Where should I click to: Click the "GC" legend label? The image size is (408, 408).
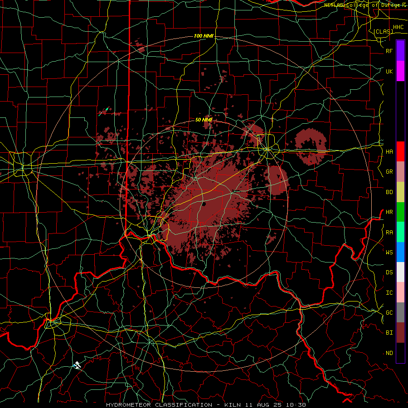click(x=389, y=312)
